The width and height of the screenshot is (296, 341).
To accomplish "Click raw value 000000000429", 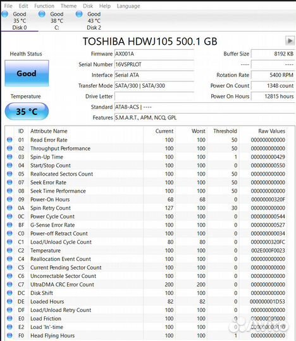I will [x=268, y=157].
